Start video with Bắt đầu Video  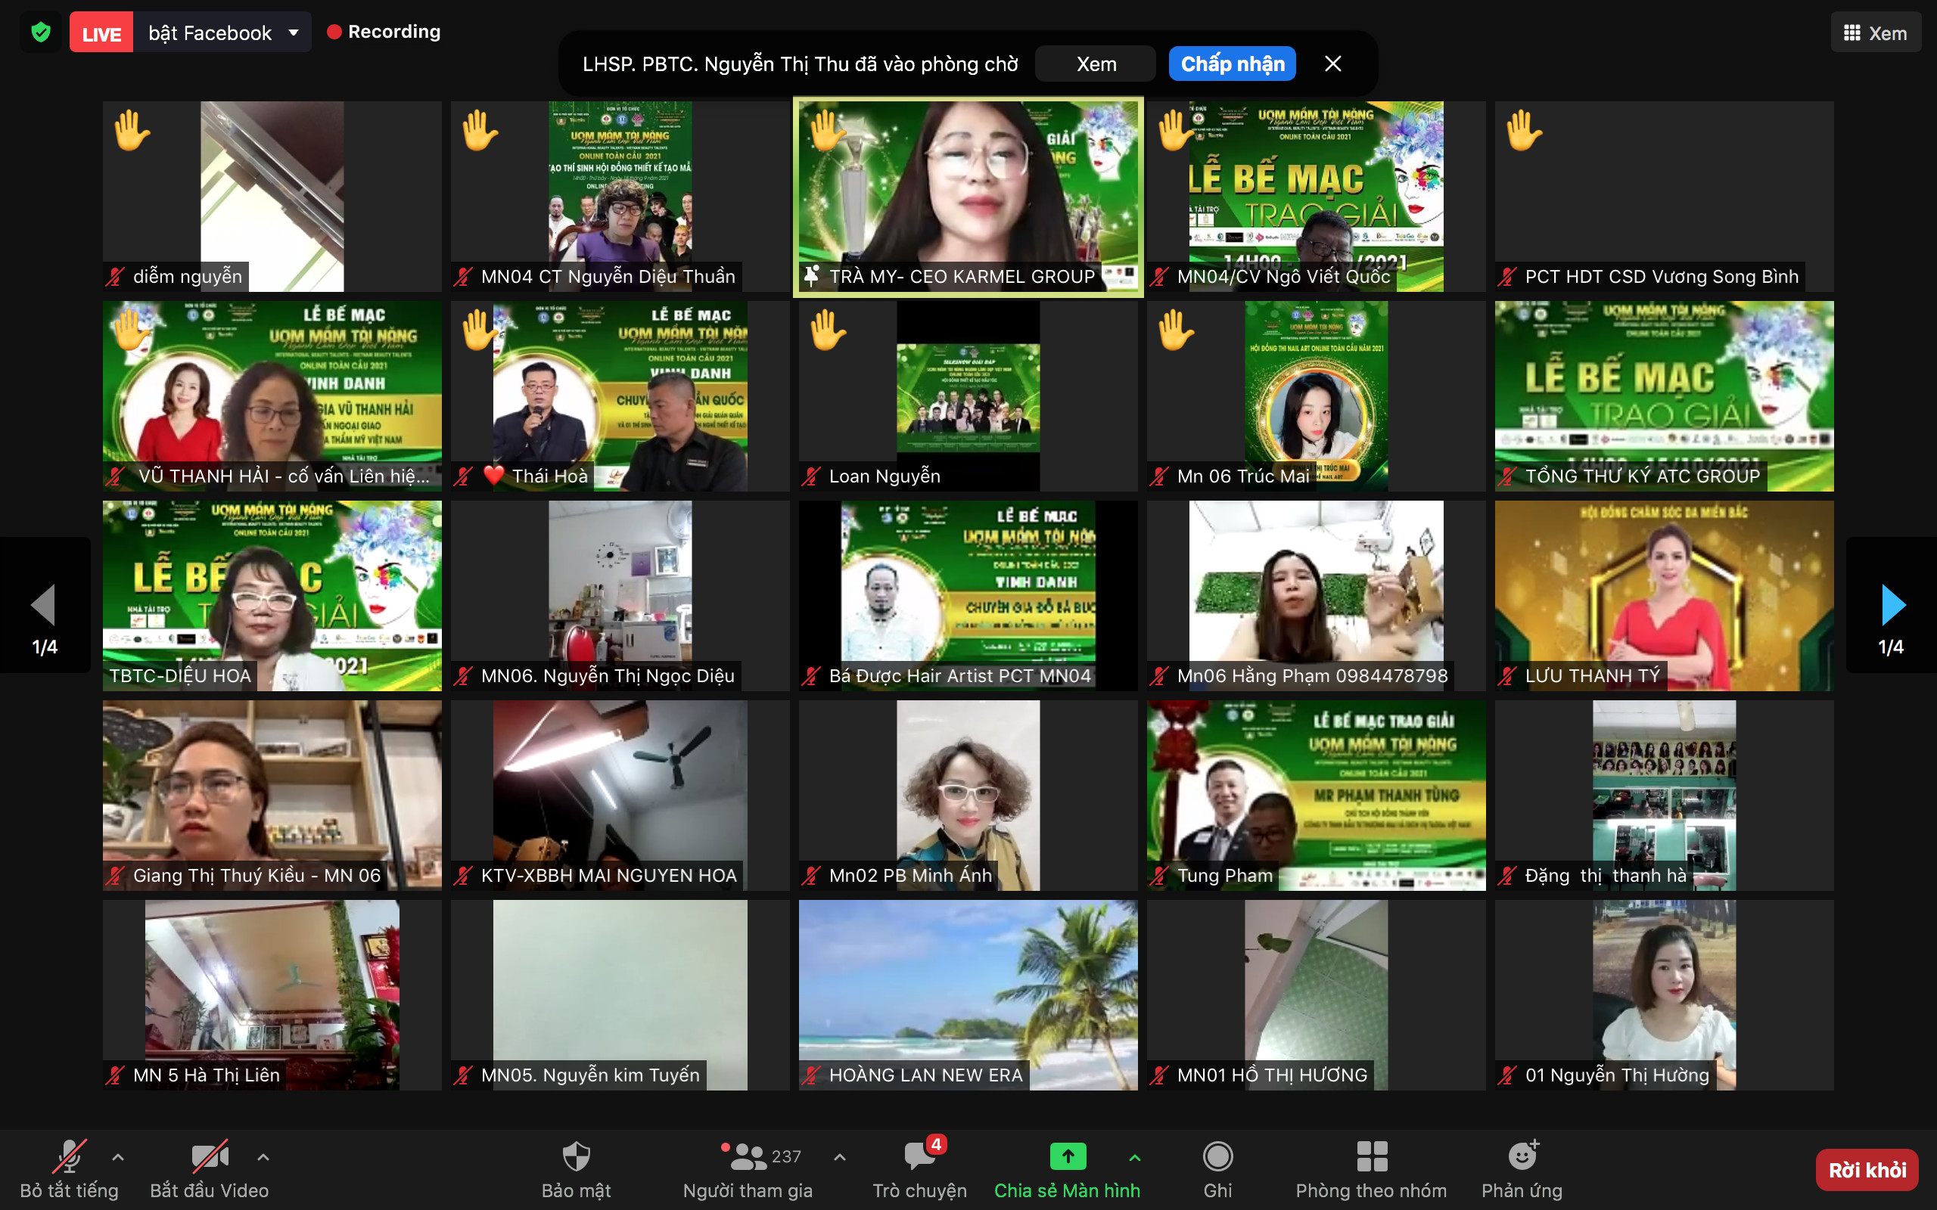click(210, 1169)
